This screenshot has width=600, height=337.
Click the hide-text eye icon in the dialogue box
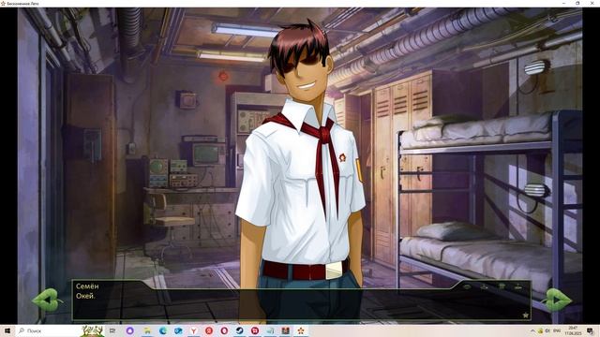tap(467, 286)
